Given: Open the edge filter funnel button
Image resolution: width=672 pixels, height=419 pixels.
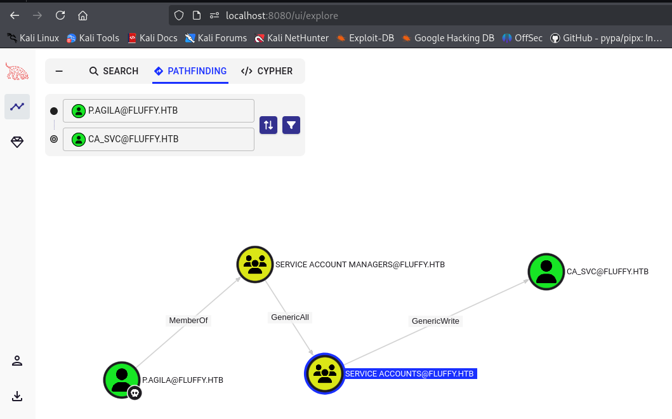Looking at the screenshot, I should (x=291, y=125).
